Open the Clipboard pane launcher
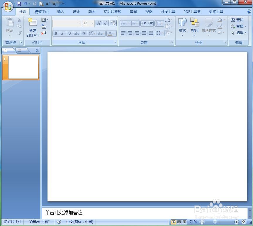Viewport: 253px width, 226px height. pyautogui.click(x=21, y=42)
